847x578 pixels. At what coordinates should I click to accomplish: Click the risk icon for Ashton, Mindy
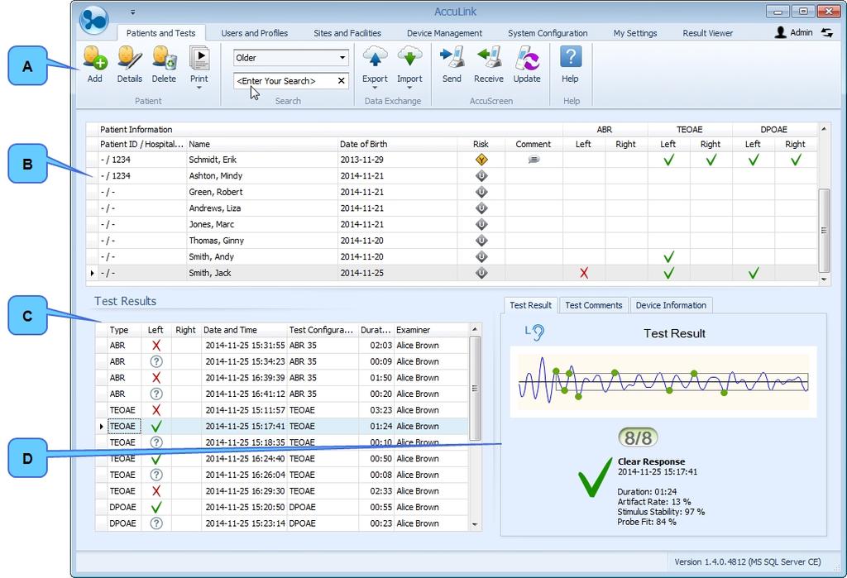pyautogui.click(x=481, y=175)
